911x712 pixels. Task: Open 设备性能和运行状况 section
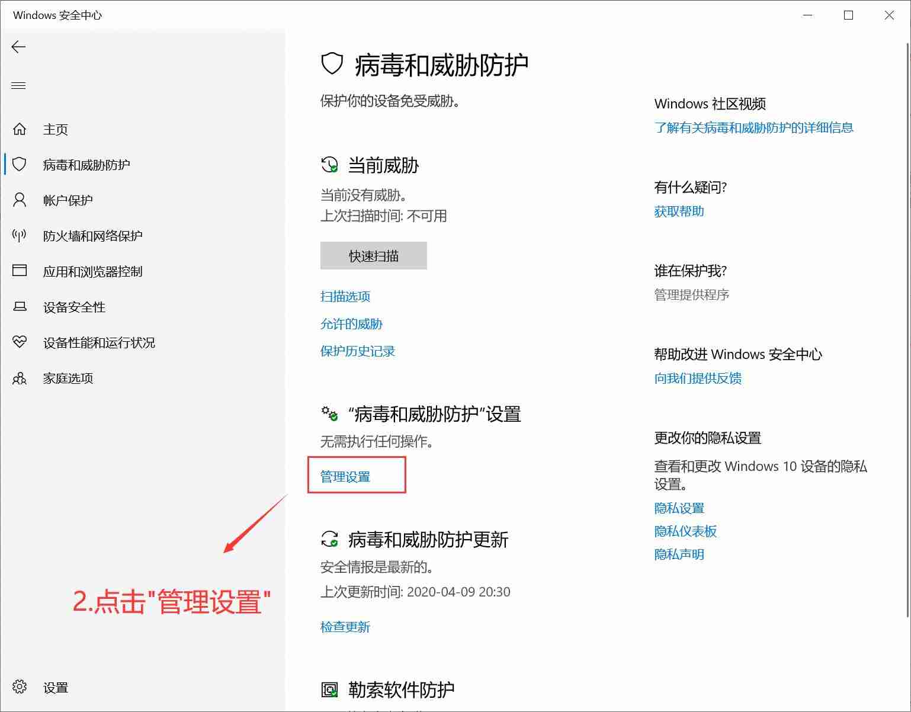pos(98,342)
